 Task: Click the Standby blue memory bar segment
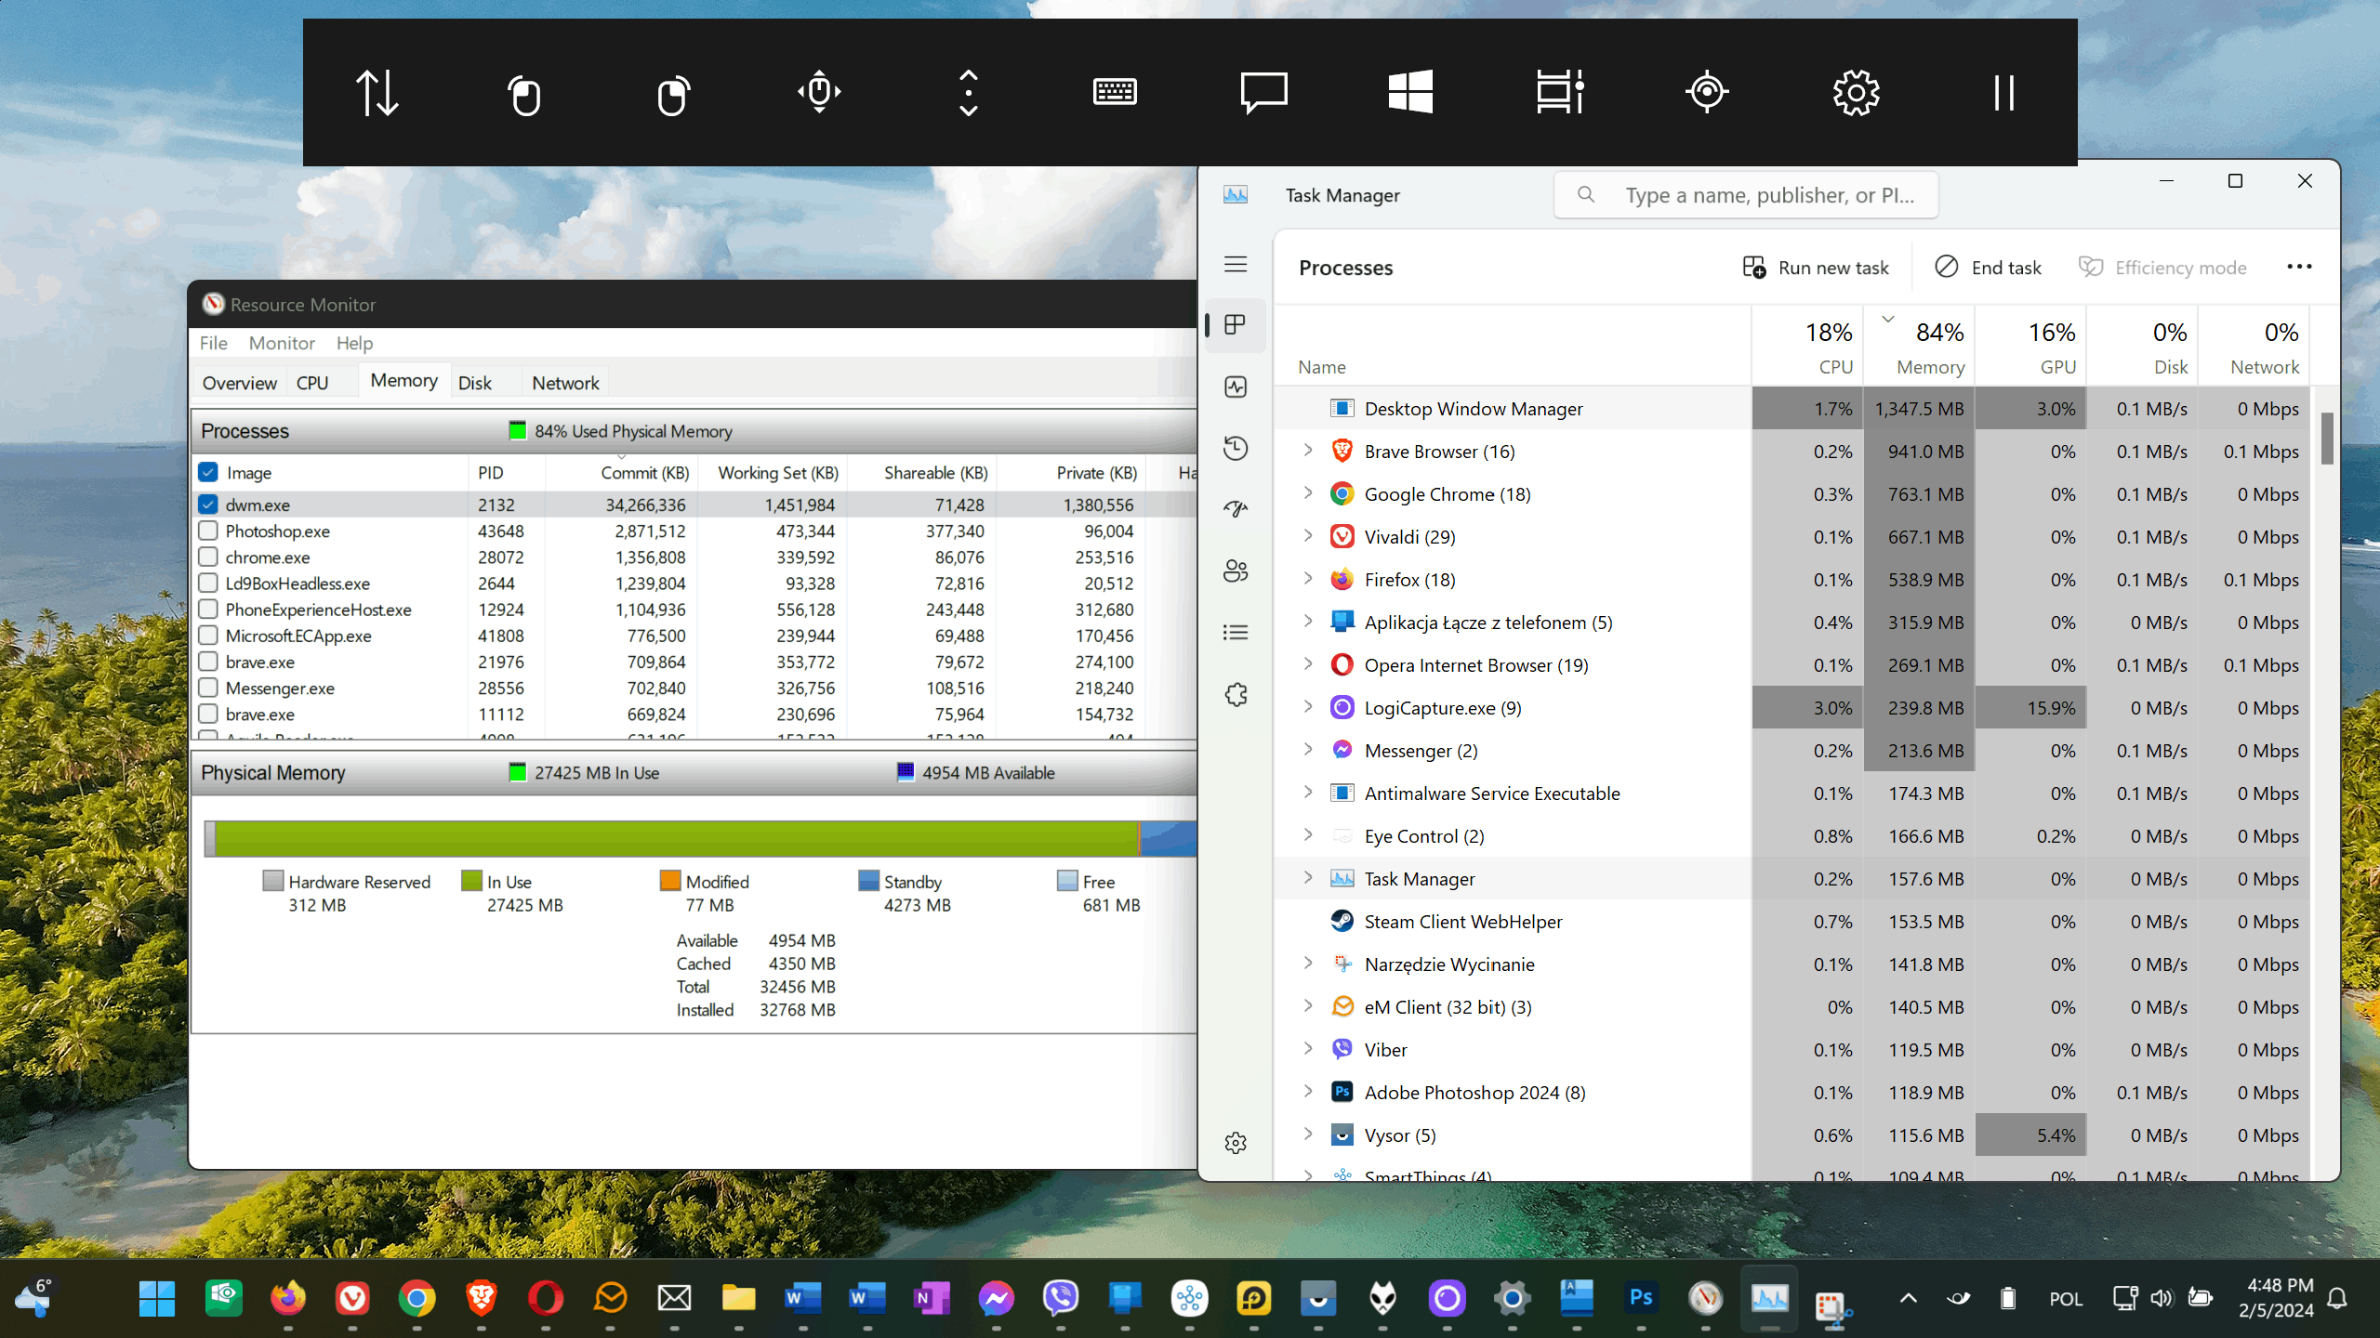tap(1168, 839)
